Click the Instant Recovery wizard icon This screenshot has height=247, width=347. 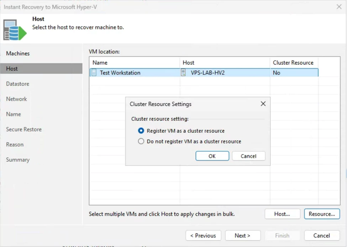point(15,30)
